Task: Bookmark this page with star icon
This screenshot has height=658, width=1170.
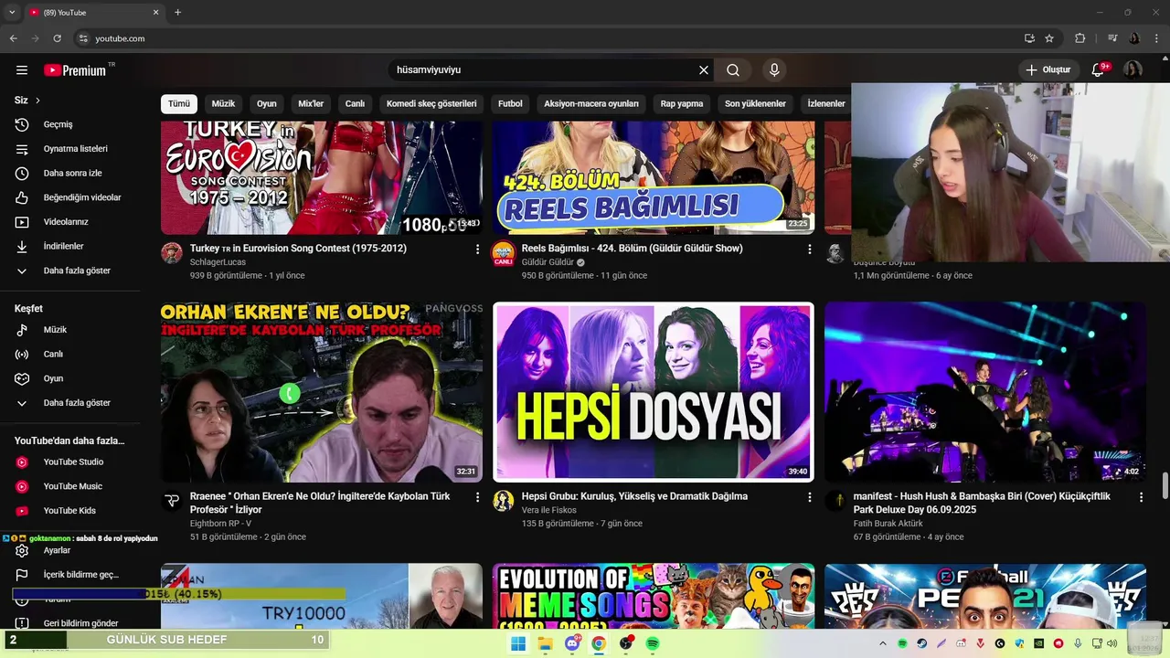Action: (1049, 38)
